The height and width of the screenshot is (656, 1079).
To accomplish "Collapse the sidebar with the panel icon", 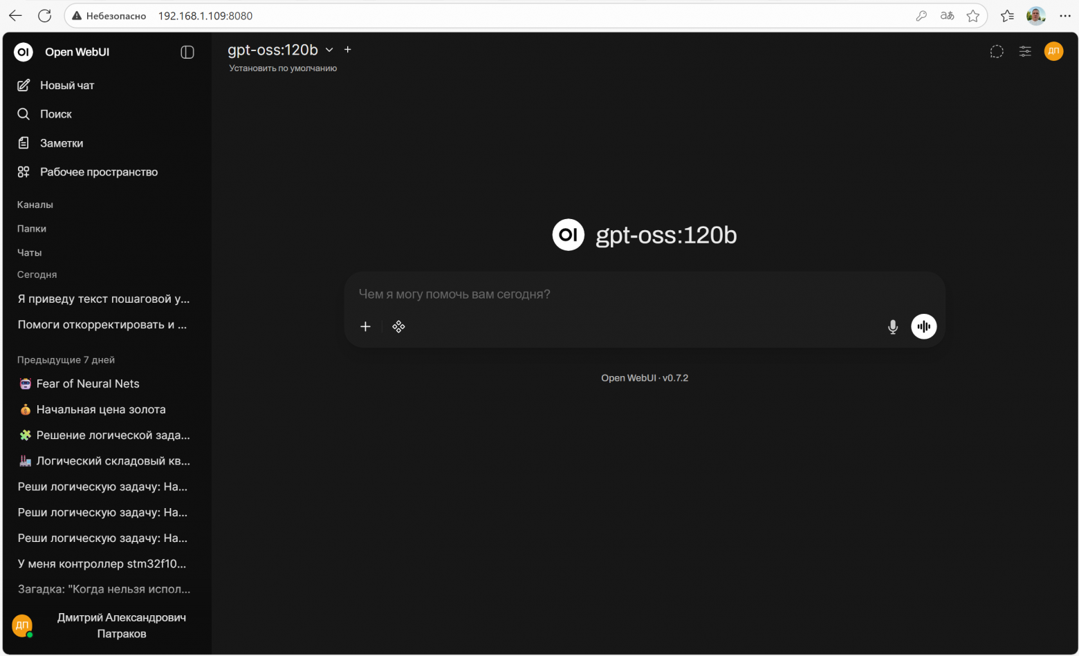I will click(x=187, y=53).
